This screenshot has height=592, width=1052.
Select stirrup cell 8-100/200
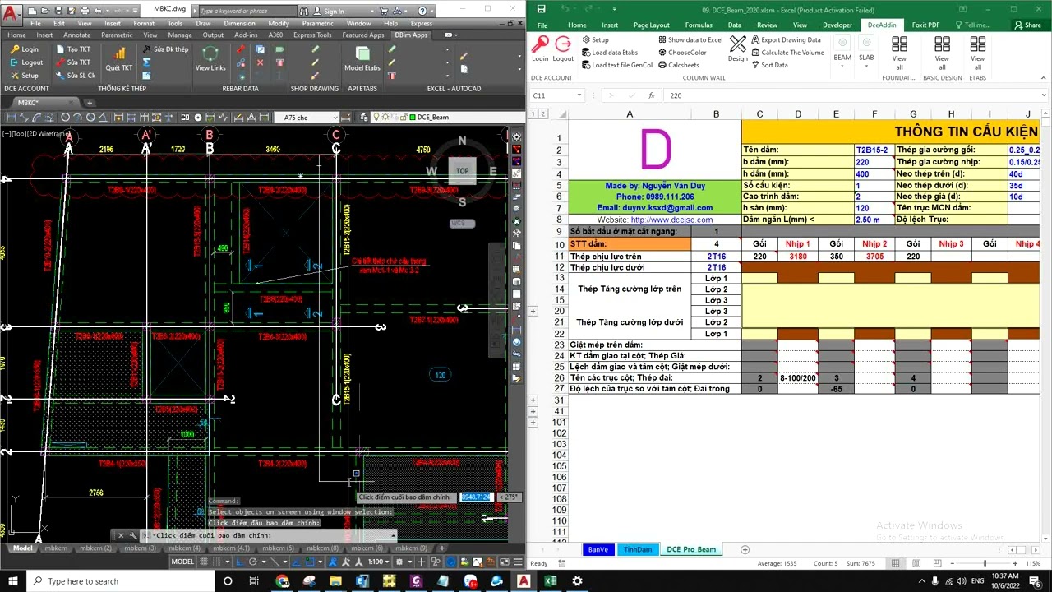pos(798,378)
